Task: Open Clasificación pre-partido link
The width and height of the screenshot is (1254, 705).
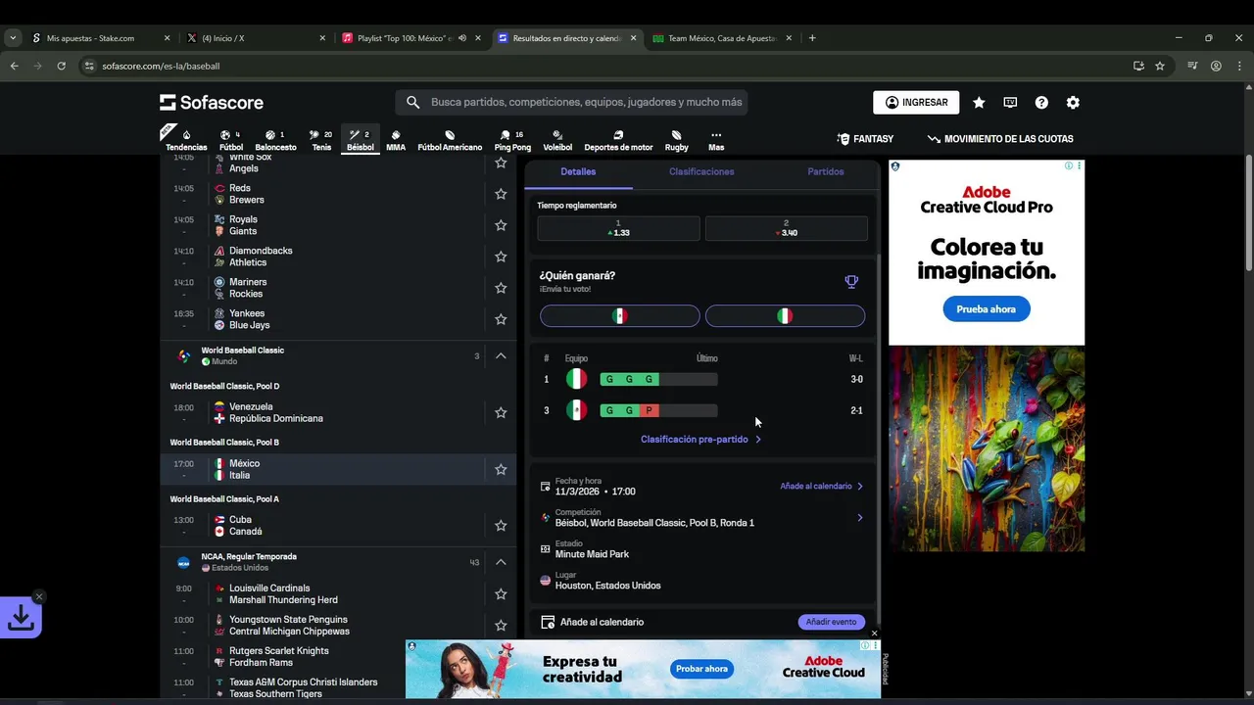Action: coord(700,440)
